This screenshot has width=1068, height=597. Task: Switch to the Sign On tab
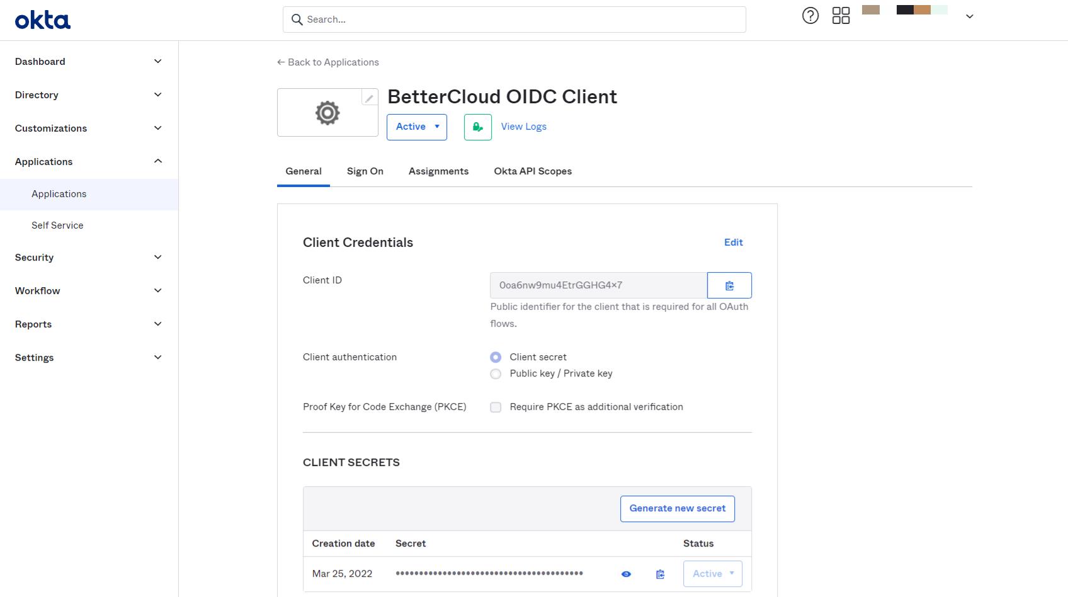pyautogui.click(x=365, y=171)
